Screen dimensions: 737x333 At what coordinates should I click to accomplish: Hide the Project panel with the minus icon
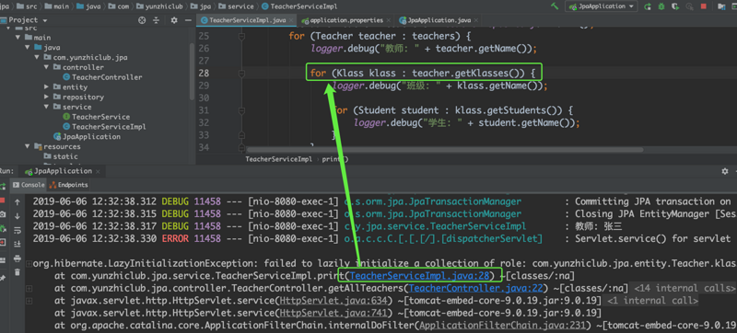pyautogui.click(x=188, y=20)
